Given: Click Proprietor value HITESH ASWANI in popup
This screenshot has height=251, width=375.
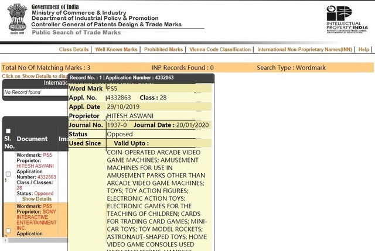Looking at the screenshot, I should [x=130, y=116].
